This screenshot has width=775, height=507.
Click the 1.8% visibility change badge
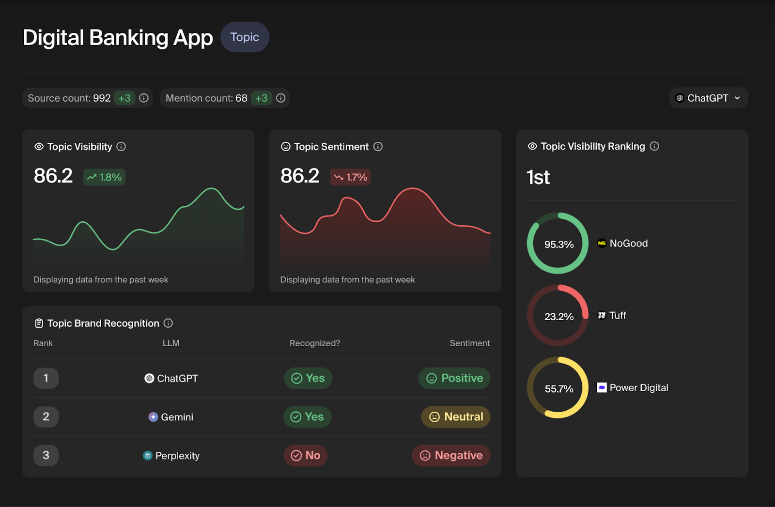click(104, 177)
